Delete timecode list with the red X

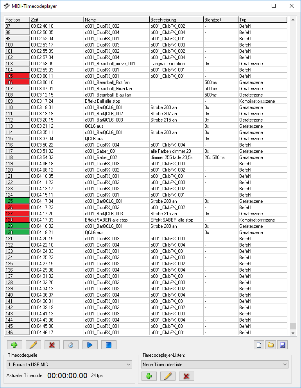(186, 376)
